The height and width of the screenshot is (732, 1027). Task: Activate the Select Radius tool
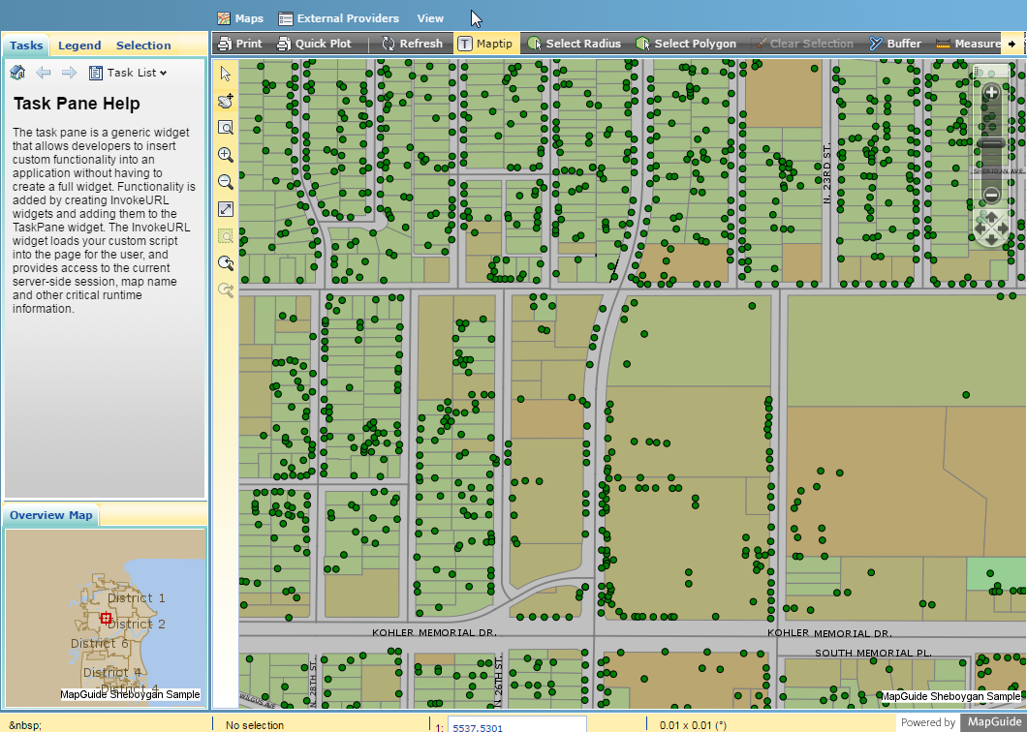click(574, 44)
